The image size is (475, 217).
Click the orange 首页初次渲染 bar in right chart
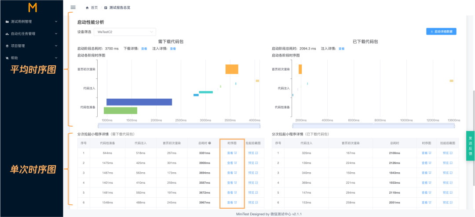[x=300, y=69]
